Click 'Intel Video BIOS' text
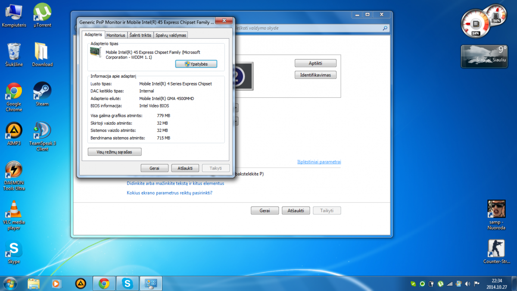 154,106
